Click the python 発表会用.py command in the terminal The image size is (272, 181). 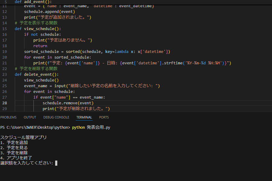(x=91, y=127)
